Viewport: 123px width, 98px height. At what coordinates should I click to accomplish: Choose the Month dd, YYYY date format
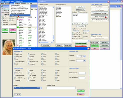pyautogui.click(x=73, y=35)
